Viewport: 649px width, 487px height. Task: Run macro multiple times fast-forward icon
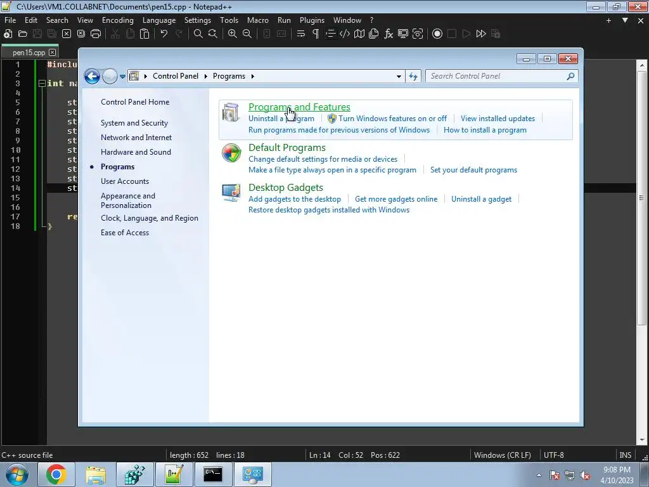481,34
